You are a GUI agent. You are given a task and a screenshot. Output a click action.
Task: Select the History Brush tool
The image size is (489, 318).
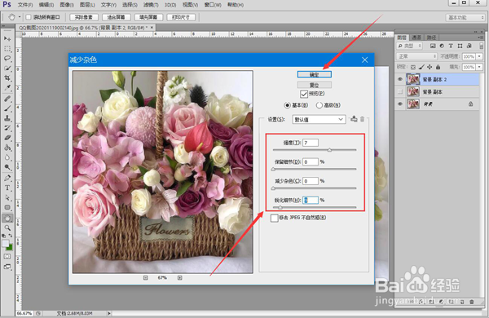[x=7, y=128]
